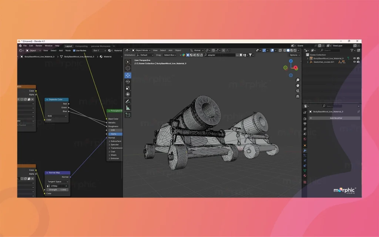Open the Render properties tab

pyautogui.click(x=305, y=119)
